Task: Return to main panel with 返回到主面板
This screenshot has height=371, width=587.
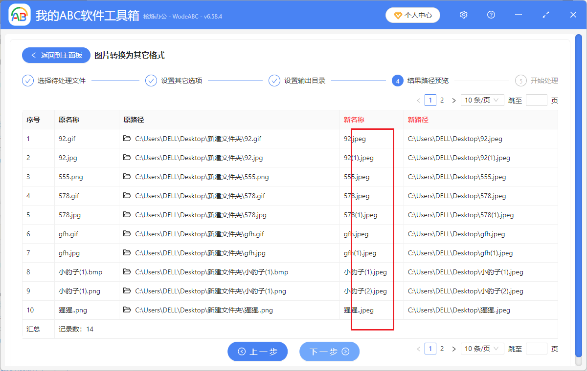Action: click(56, 56)
